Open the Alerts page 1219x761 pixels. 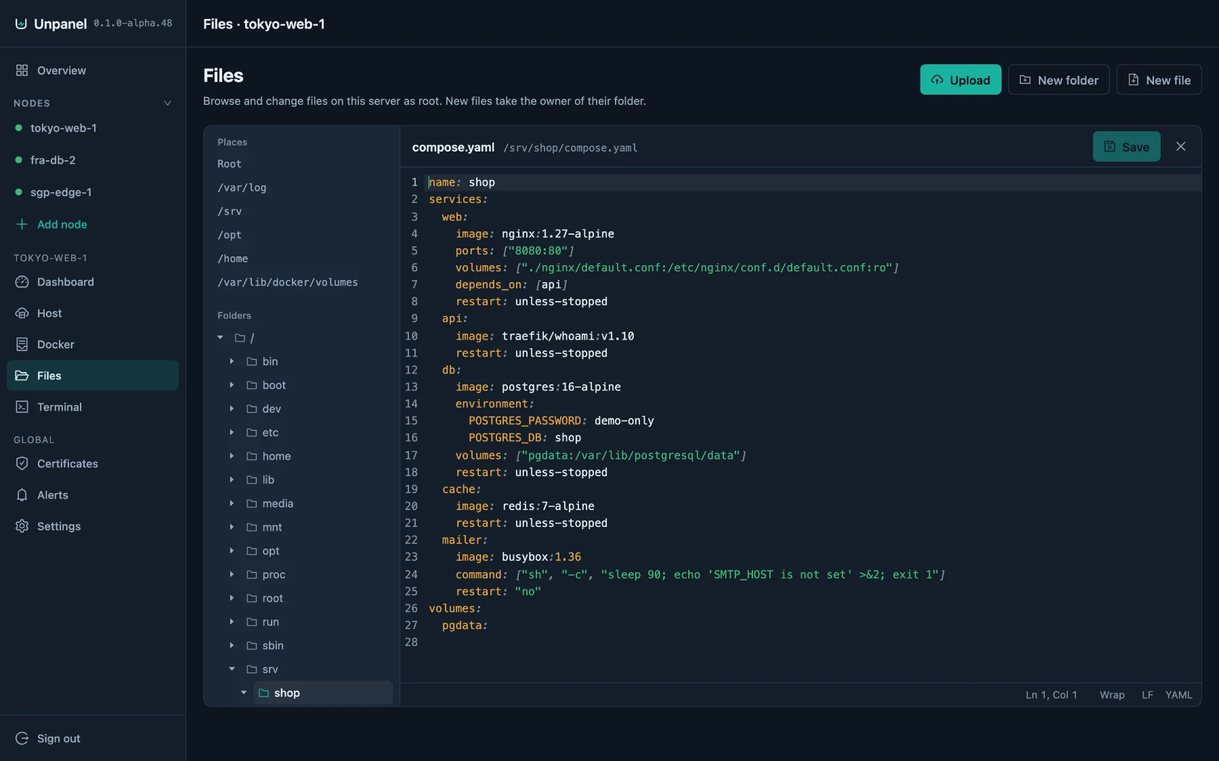point(93,495)
